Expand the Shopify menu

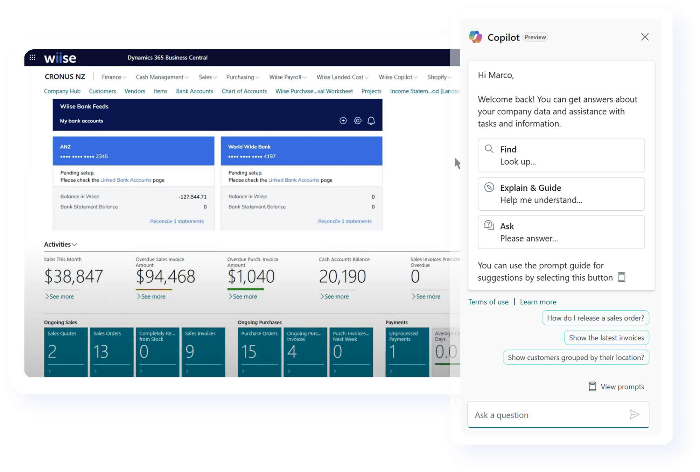(439, 77)
